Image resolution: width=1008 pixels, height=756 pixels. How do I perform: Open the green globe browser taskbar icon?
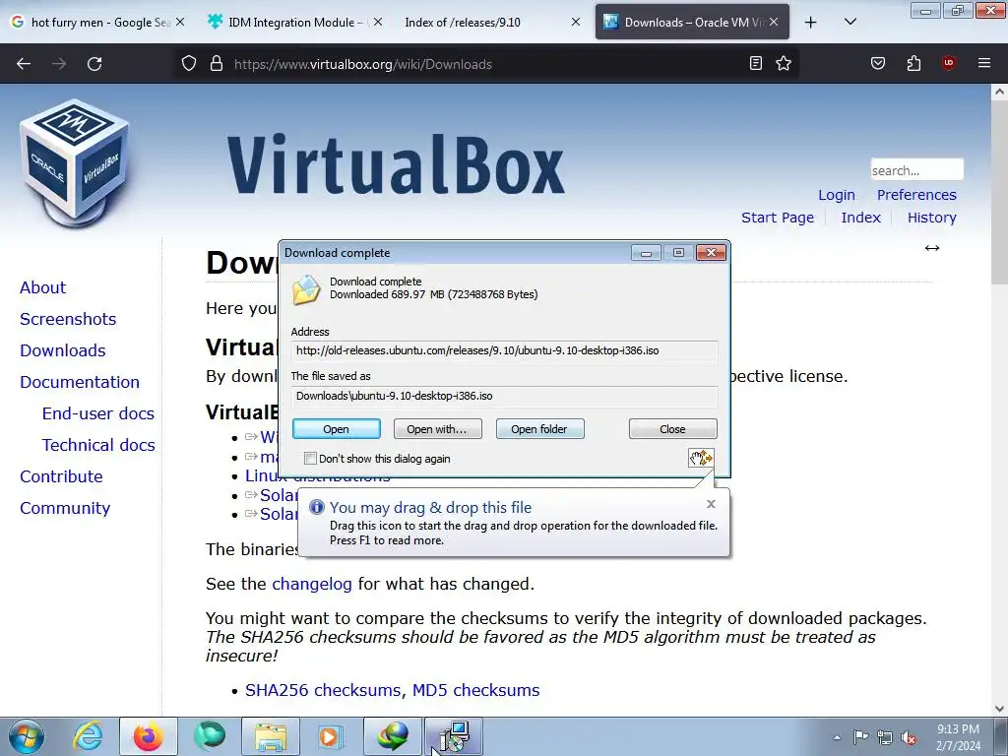pyautogui.click(x=210, y=736)
